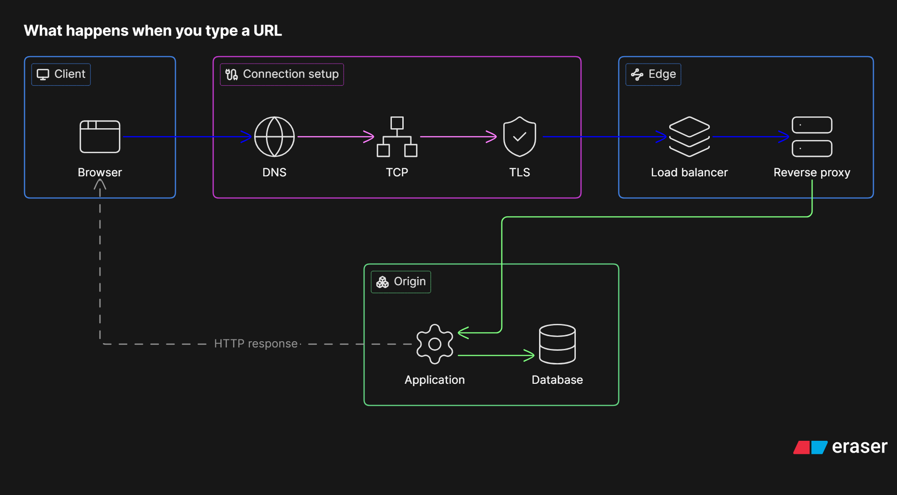Click the eraser brand text

coord(859,447)
